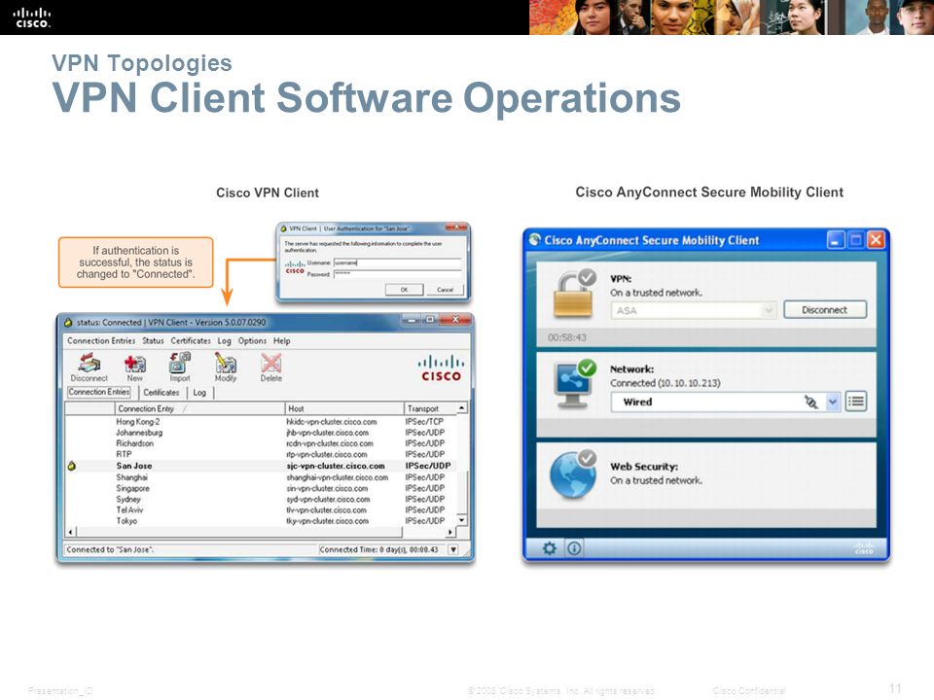The width and height of the screenshot is (934, 700).
Task: Click the Network computer icon in AnyConnect
Action: tap(574, 385)
